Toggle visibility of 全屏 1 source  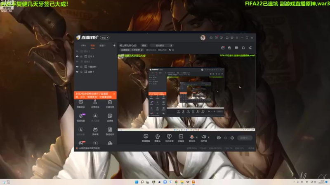[x=77, y=72]
